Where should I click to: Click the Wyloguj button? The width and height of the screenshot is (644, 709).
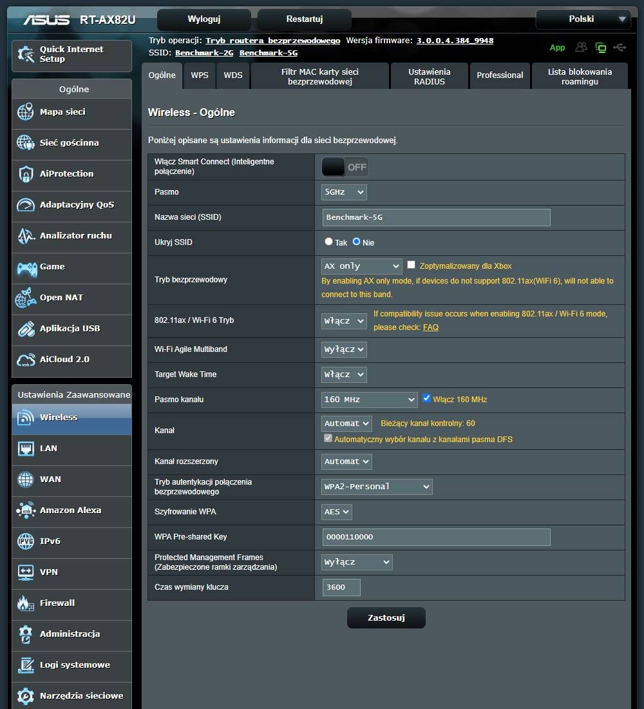coord(204,19)
